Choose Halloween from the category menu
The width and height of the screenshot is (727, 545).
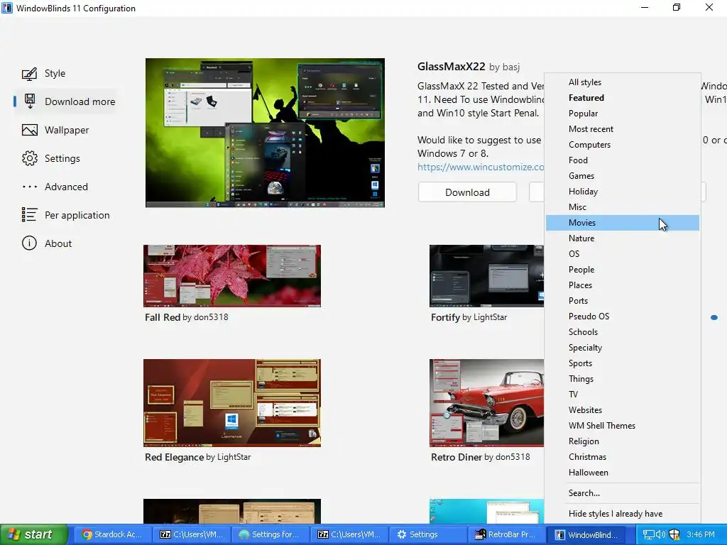coord(622,473)
